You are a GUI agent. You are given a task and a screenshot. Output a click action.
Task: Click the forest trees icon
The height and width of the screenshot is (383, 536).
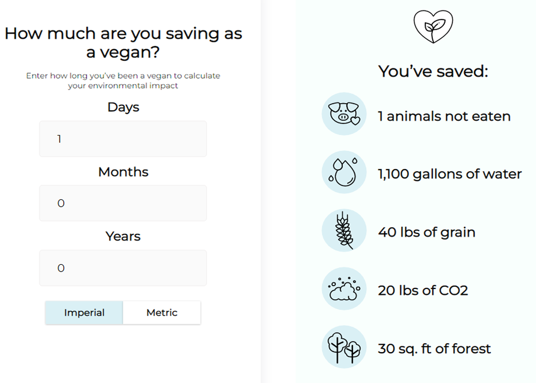tap(344, 347)
